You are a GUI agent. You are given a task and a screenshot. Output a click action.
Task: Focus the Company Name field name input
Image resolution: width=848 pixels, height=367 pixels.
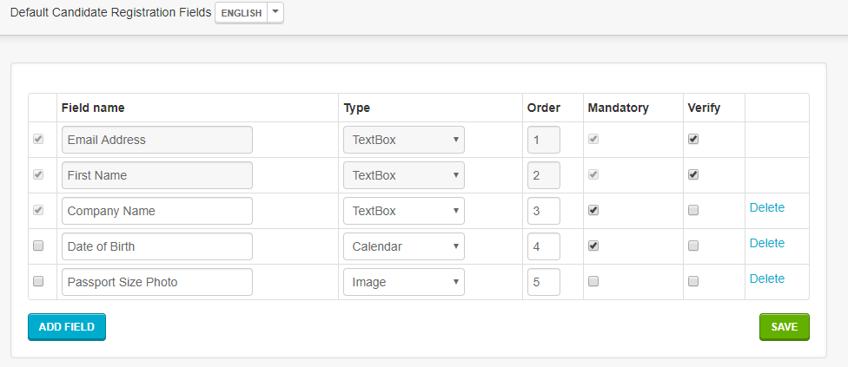157,211
